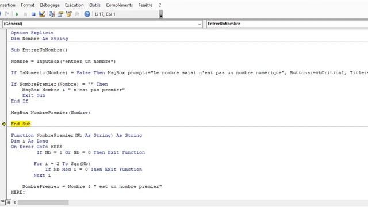Click the line MsgBox NombrePremier(Nombre)
This screenshot has width=368, height=207.
[51, 113]
